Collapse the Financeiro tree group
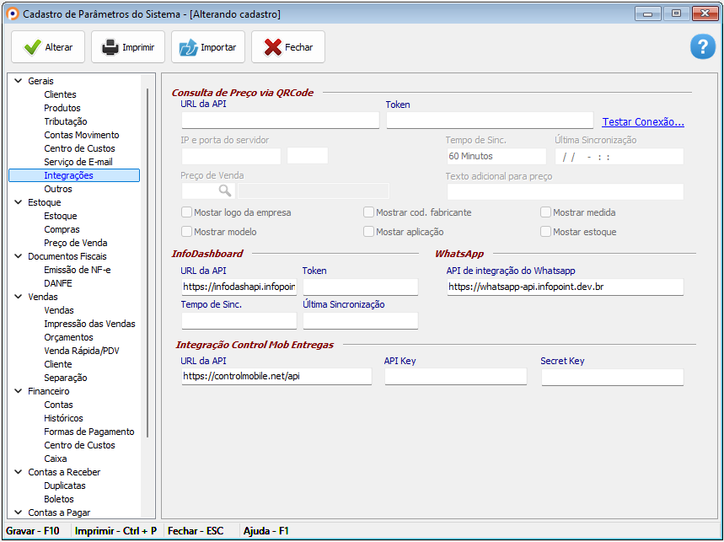Image resolution: width=724 pixels, height=542 pixels. pos(17,391)
